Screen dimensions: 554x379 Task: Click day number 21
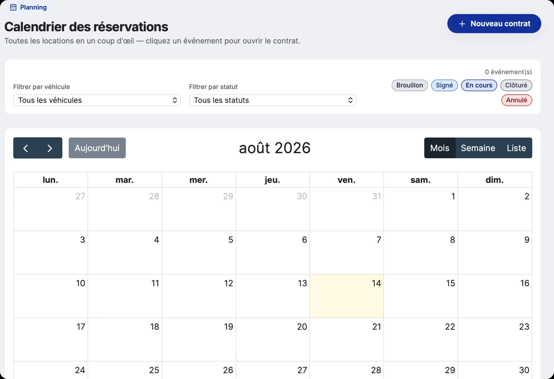(377, 326)
